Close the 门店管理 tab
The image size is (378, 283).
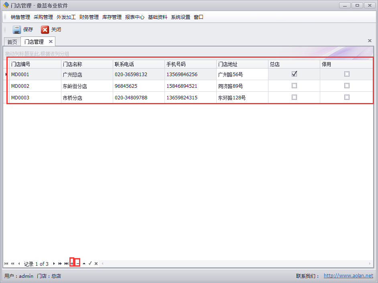click(51, 42)
